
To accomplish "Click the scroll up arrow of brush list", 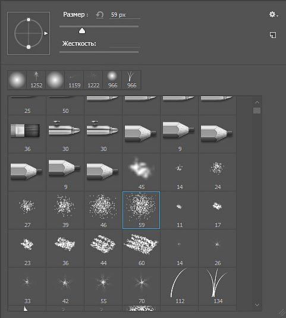I will pyautogui.click(x=257, y=102).
